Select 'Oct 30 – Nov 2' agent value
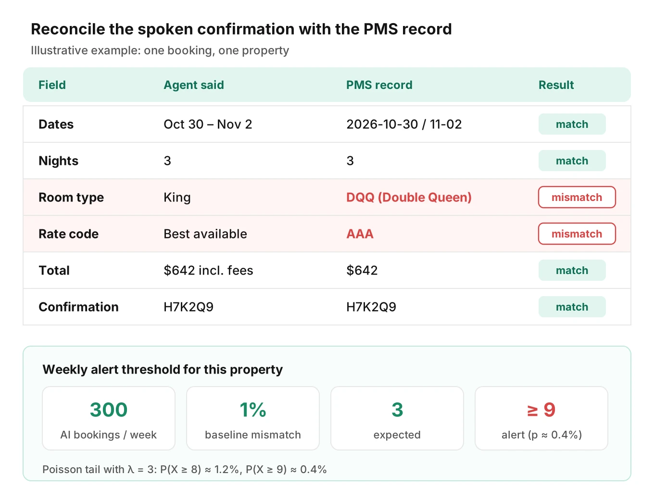Image resolution: width=654 pixels, height=500 pixels. tap(208, 124)
